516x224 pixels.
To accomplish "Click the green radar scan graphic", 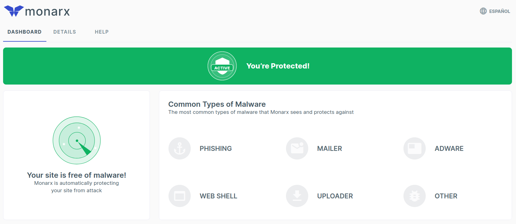I will (x=77, y=140).
